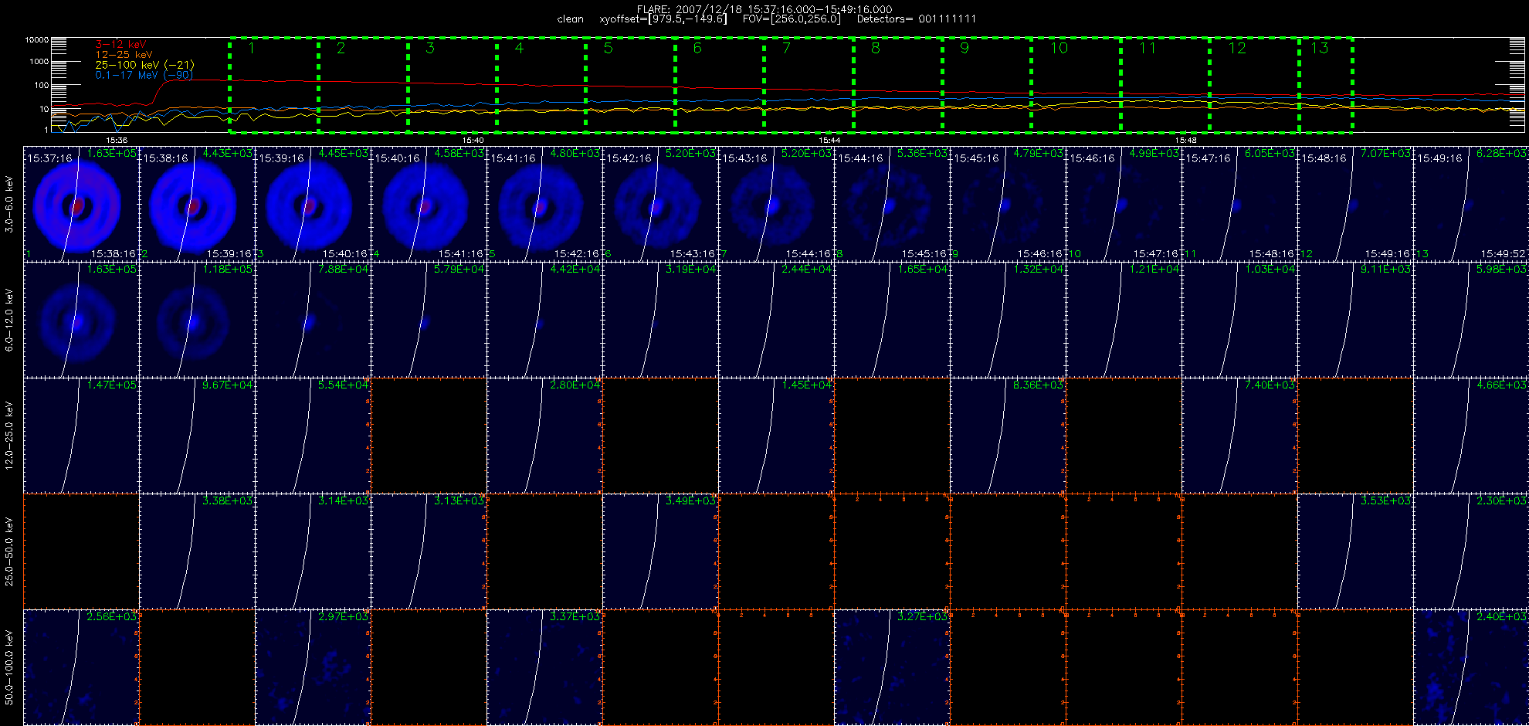
Task: Click the peak value text 4.58E+03
Action: 459,154
